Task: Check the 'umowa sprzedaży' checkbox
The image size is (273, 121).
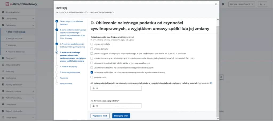Action: click(92, 44)
